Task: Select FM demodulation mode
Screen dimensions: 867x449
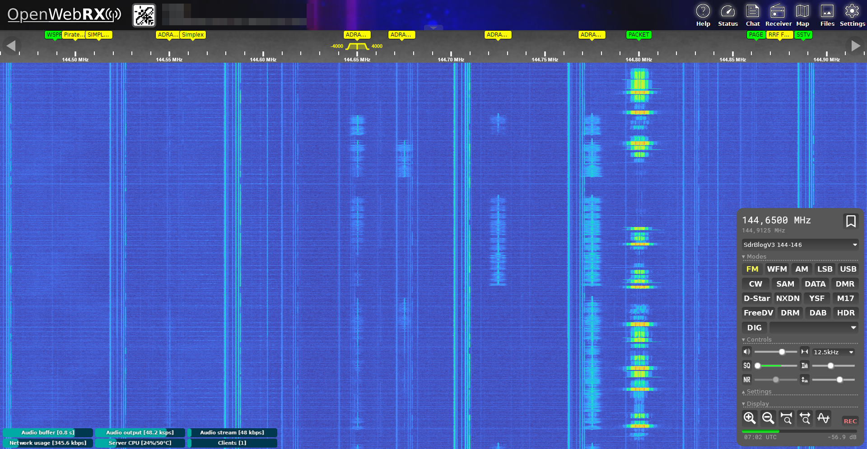Action: click(x=752, y=269)
